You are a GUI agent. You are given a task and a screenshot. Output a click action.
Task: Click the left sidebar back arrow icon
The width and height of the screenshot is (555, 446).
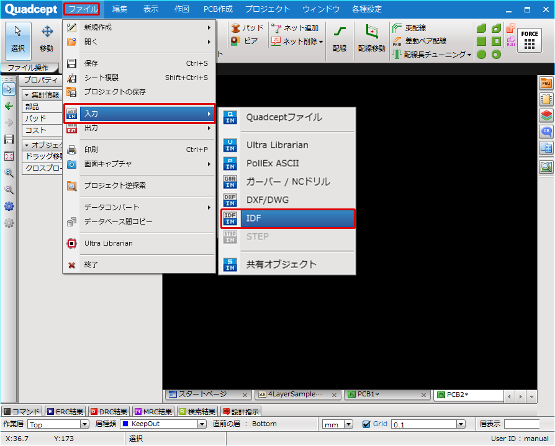click(9, 105)
